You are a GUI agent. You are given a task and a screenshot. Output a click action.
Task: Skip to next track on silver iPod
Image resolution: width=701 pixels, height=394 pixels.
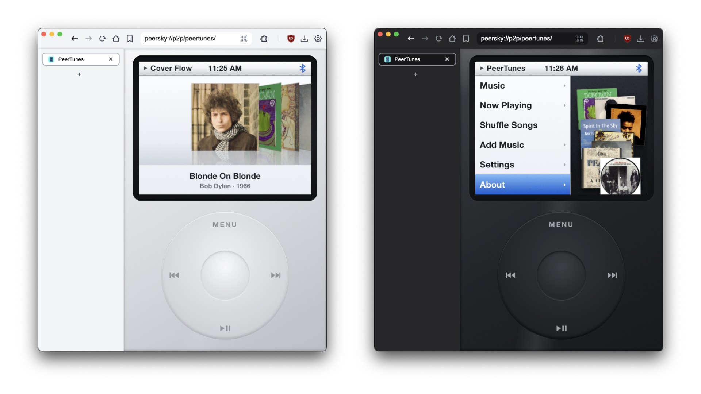click(276, 275)
